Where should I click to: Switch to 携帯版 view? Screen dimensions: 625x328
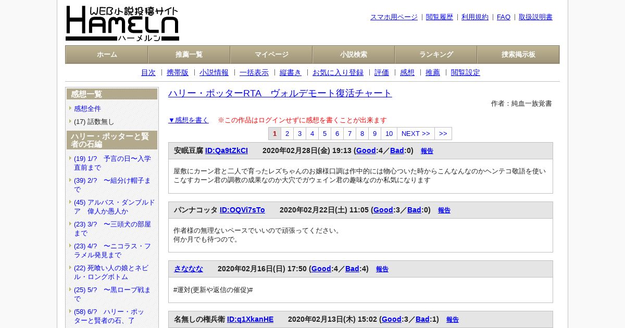click(x=178, y=72)
